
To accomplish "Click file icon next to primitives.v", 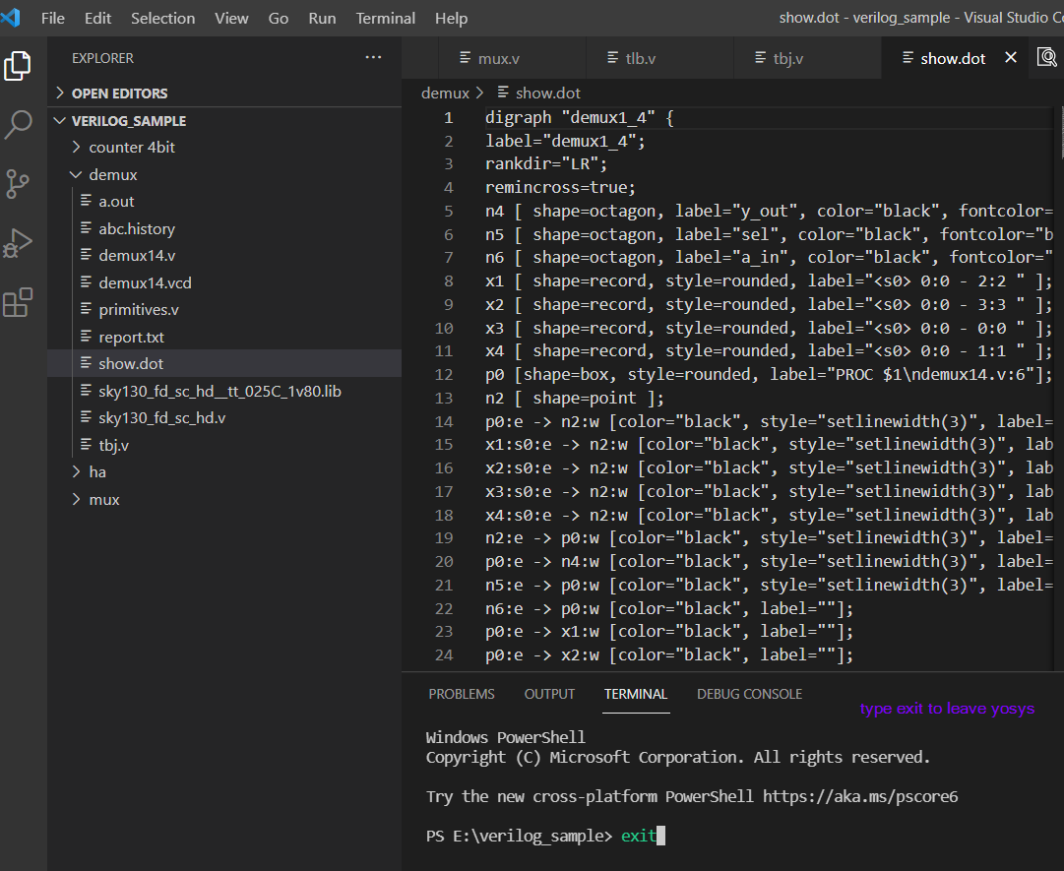I will 87,309.
